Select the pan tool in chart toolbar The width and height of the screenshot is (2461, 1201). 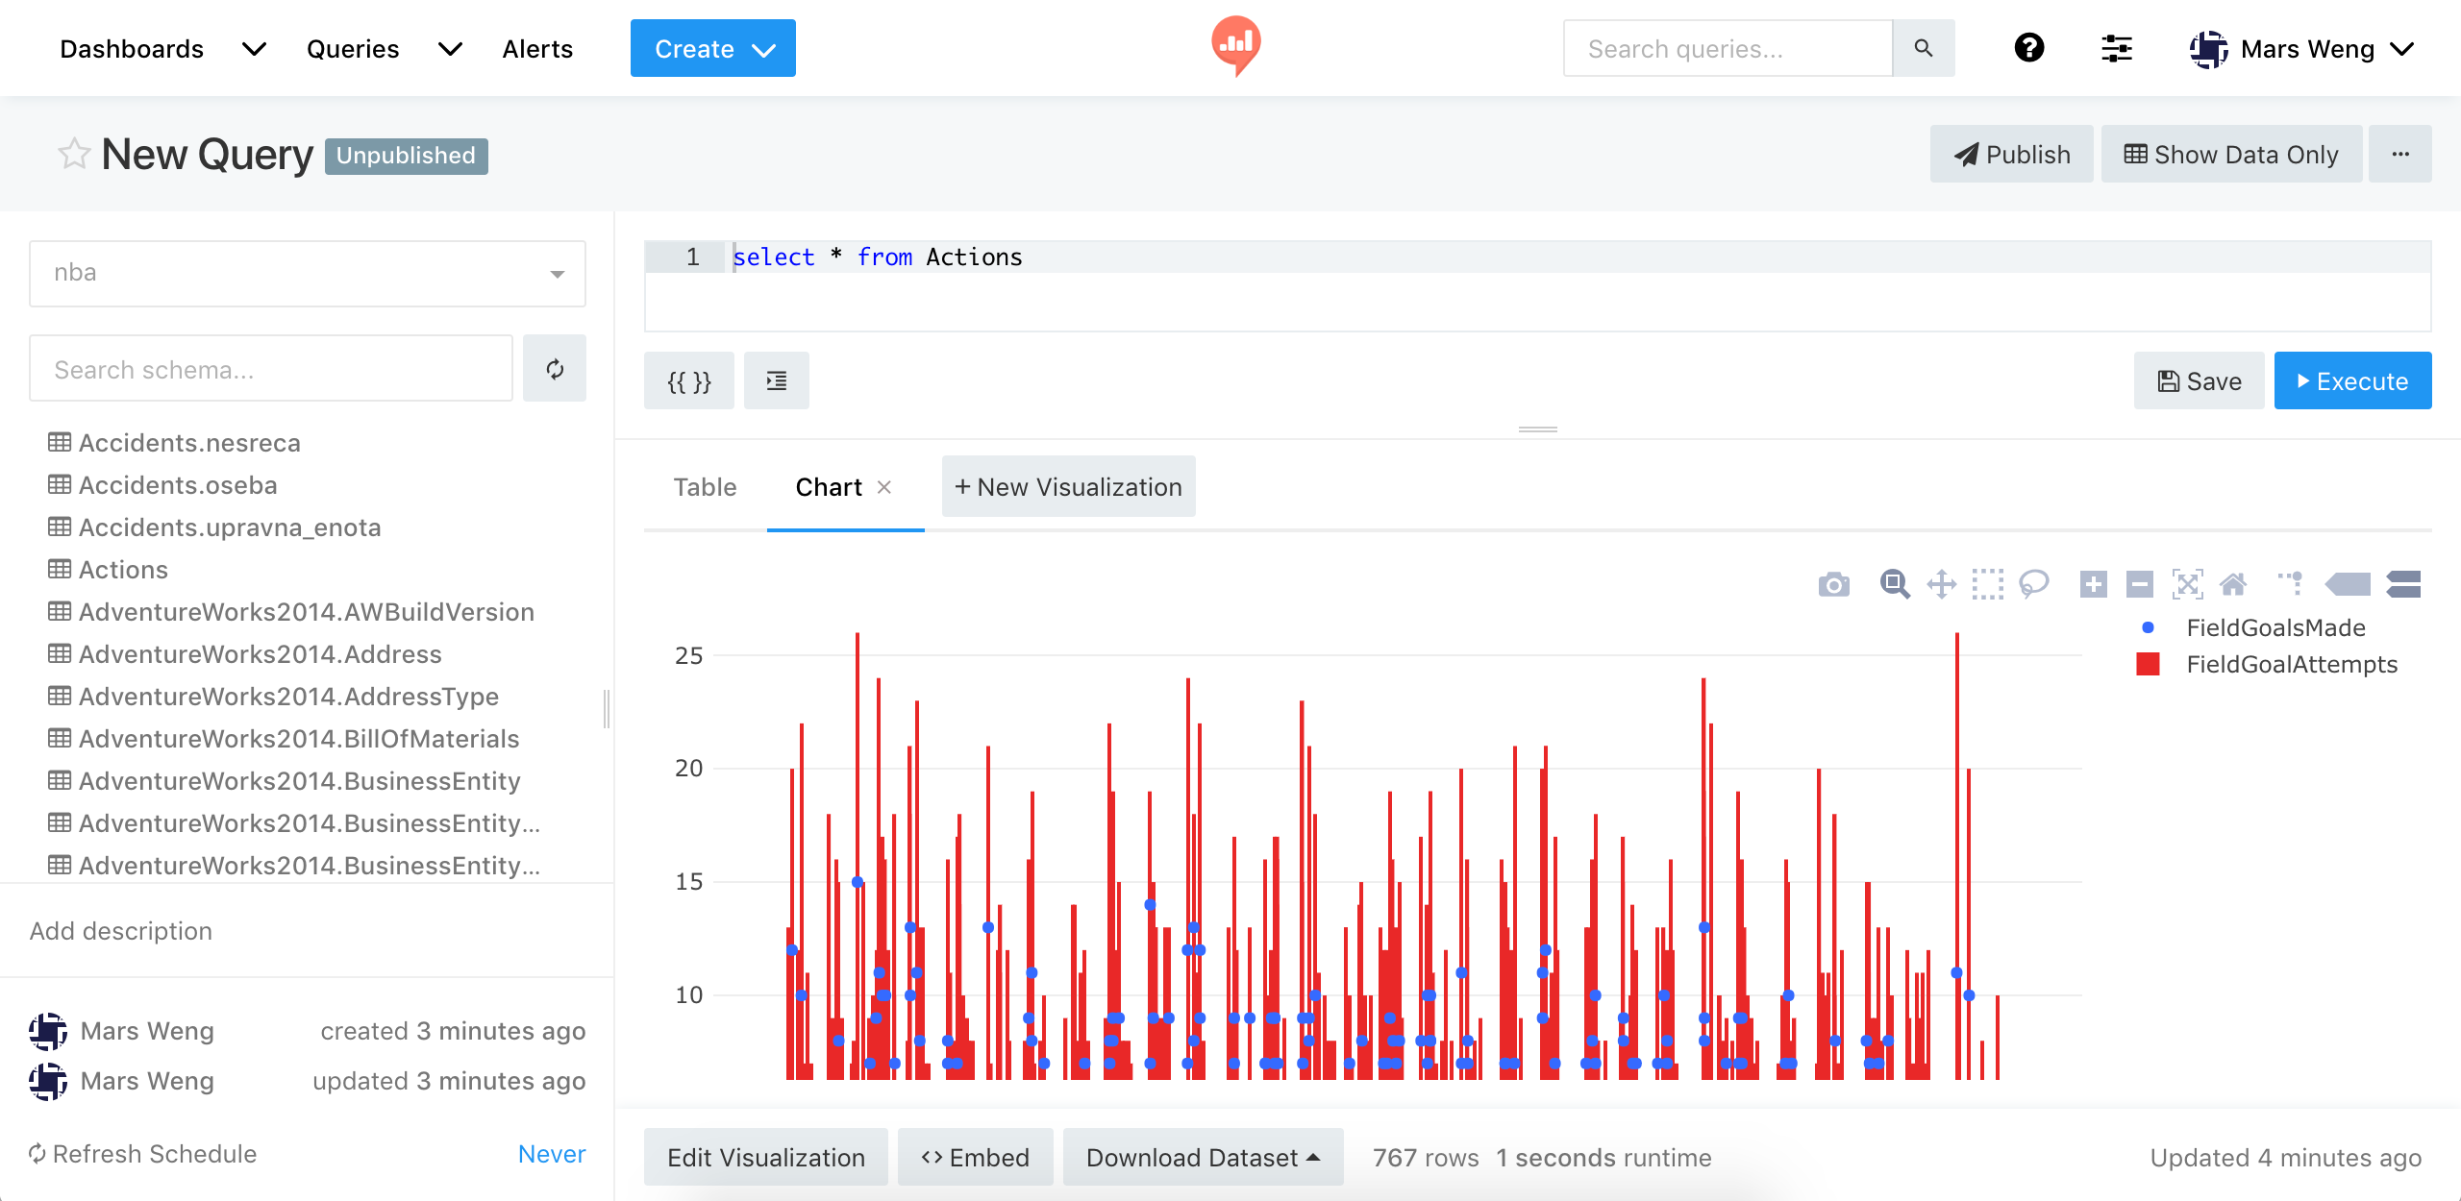pyautogui.click(x=1941, y=584)
